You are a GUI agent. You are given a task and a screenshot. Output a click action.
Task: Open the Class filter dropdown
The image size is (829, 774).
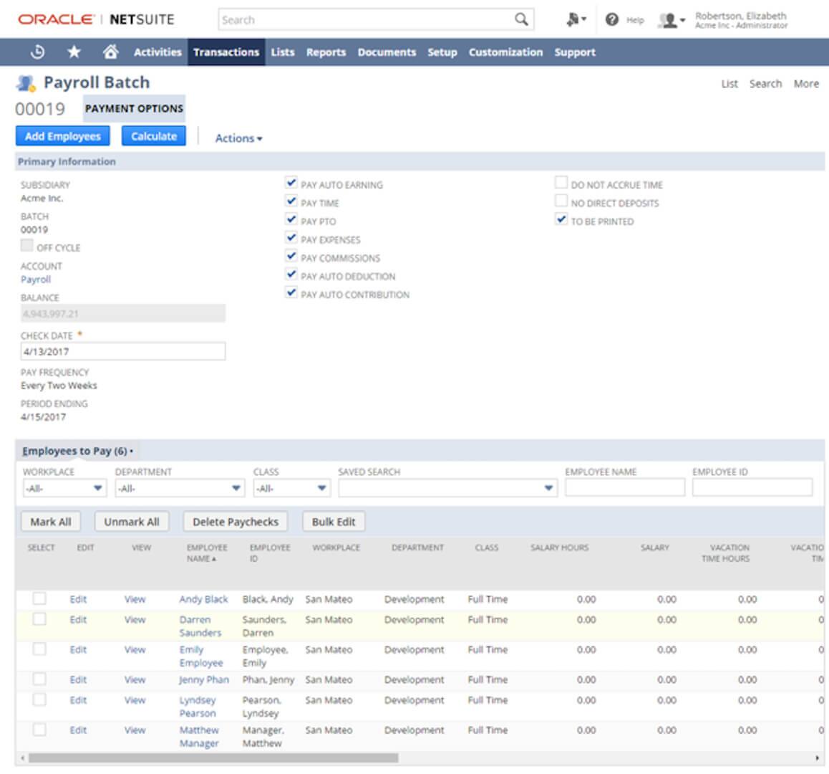[x=292, y=488]
